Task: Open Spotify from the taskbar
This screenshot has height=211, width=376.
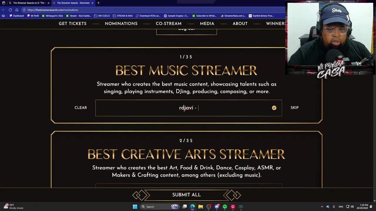Action: tap(225, 207)
